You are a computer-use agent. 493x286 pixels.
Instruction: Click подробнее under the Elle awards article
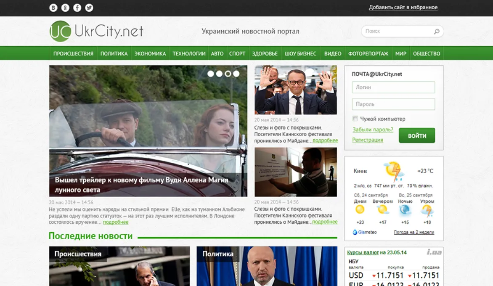tap(116, 222)
